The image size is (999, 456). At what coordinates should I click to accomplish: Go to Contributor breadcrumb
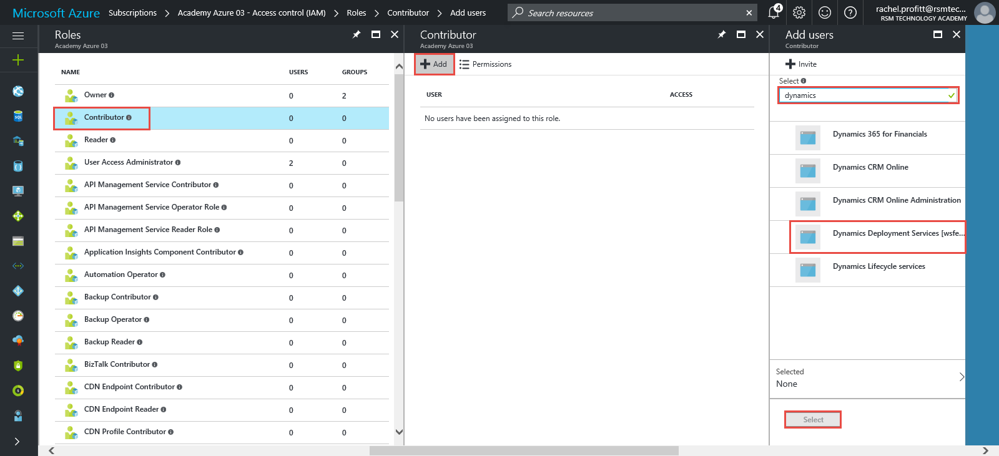point(408,12)
